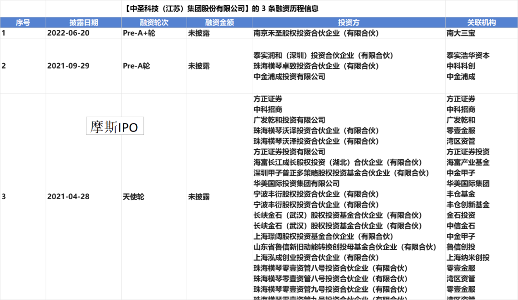Select the date 2022-06-20
This screenshot has width=518, height=300.
coord(69,33)
